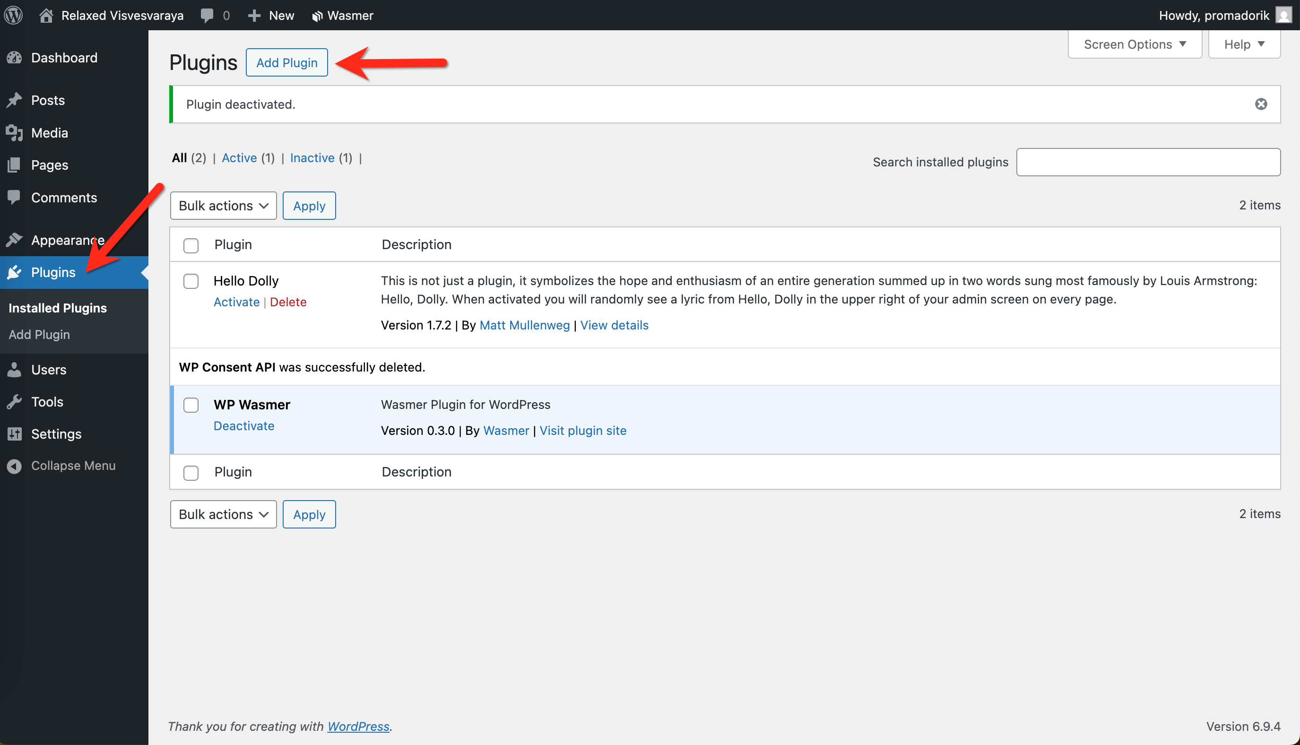Click the Collapse Menu arrow icon
Image resolution: width=1300 pixels, height=745 pixels.
pyautogui.click(x=14, y=466)
